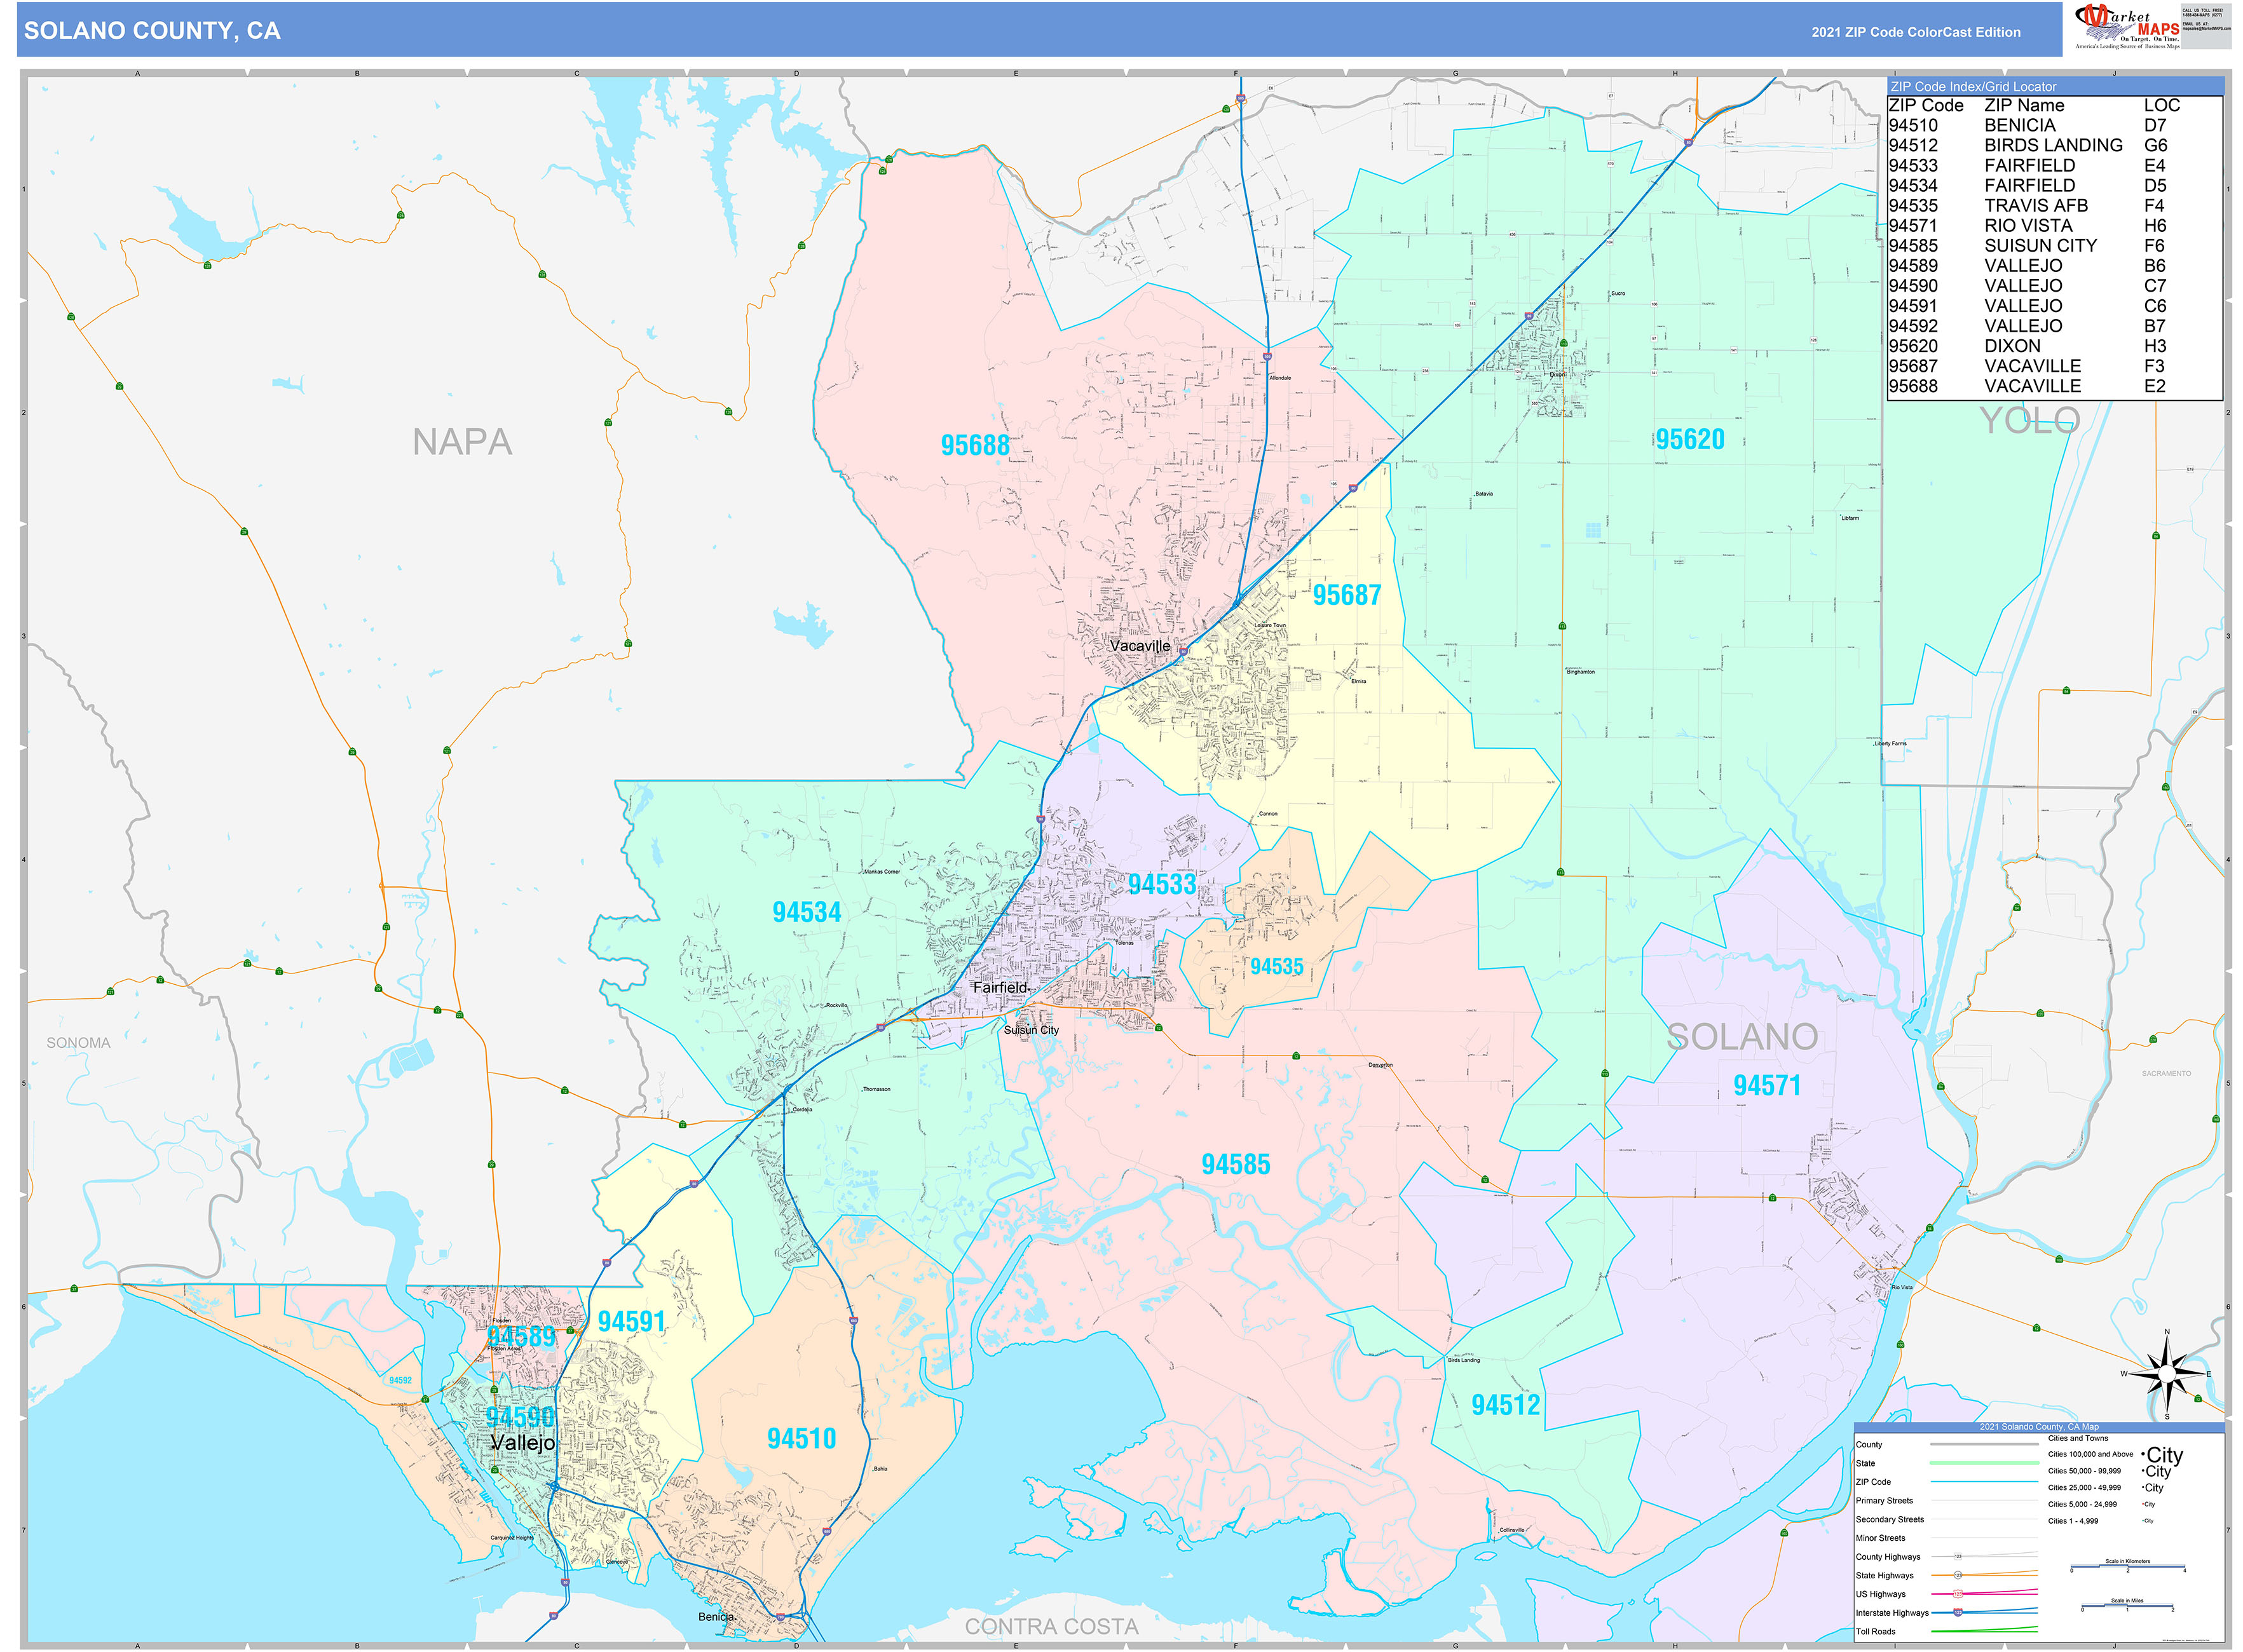Click the 94533 ZIP label on the map

coord(1161,884)
